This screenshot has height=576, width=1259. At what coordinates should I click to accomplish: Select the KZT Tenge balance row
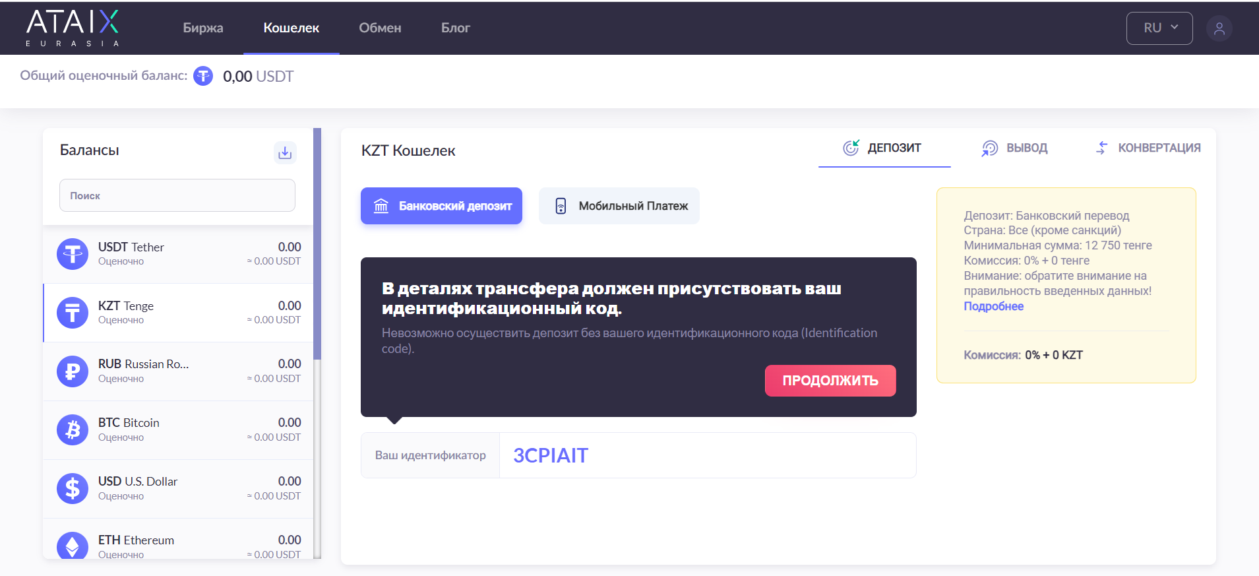pyautogui.click(x=178, y=313)
